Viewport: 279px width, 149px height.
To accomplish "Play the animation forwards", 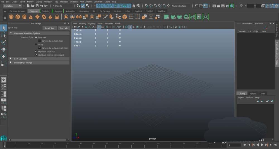I will [x=262, y=145].
